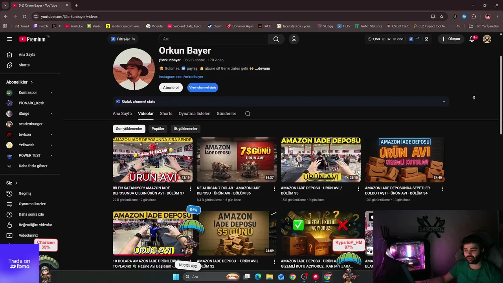Open the YouTube hamburger guide menu
This screenshot has height=283, width=503.
click(x=9, y=39)
